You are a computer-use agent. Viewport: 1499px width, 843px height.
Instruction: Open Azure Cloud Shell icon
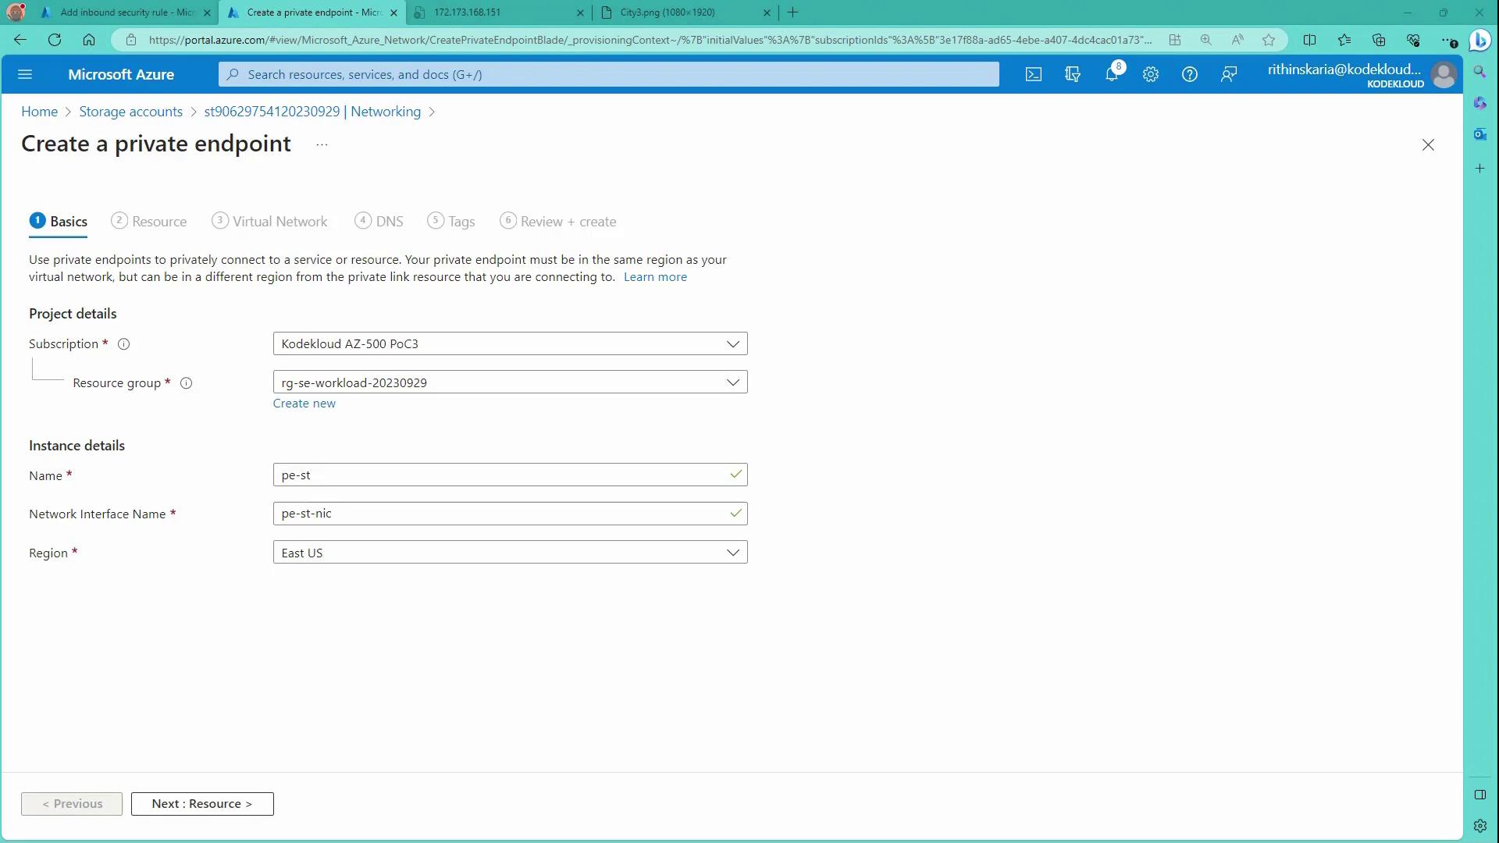point(1033,75)
